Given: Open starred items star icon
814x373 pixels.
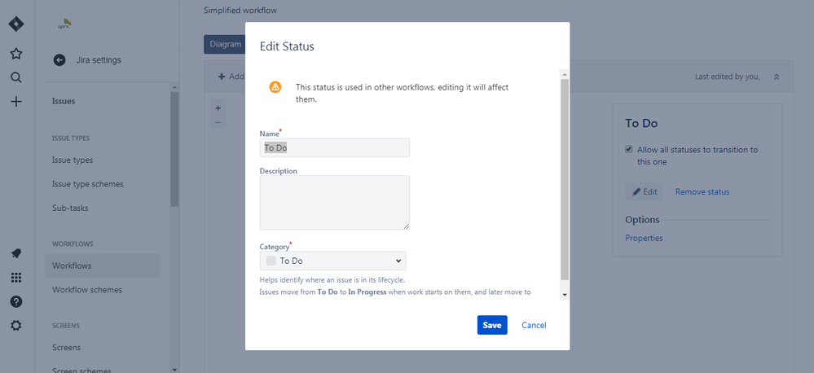Looking at the screenshot, I should [16, 54].
